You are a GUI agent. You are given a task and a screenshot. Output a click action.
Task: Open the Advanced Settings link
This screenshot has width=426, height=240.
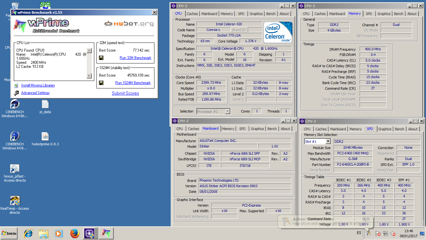(35, 93)
